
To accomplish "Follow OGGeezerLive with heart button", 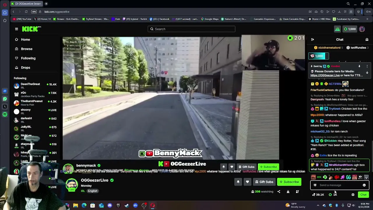I will (247, 182).
